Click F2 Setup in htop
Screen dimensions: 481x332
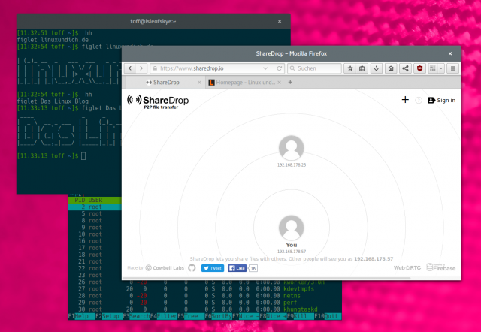[109, 316]
